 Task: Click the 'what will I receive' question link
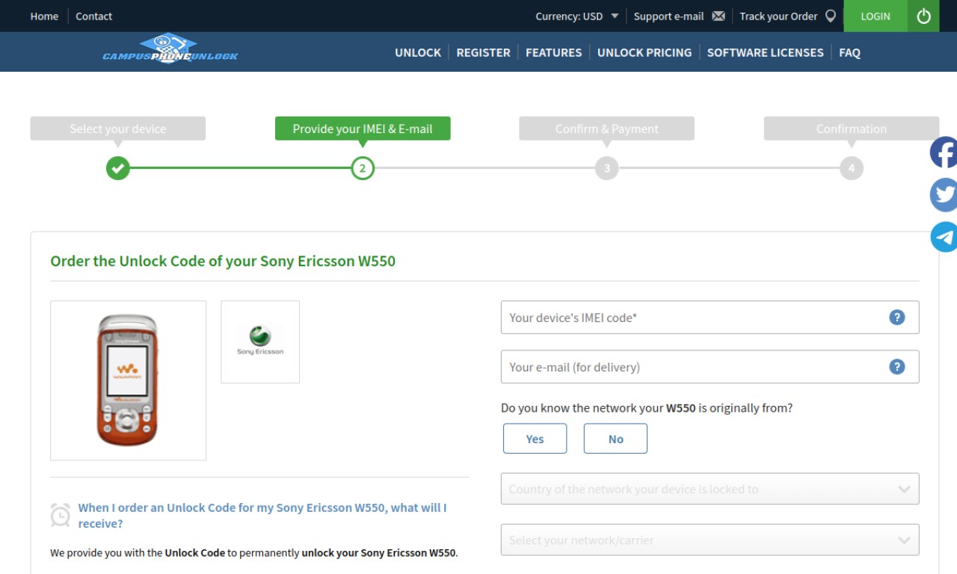262,516
